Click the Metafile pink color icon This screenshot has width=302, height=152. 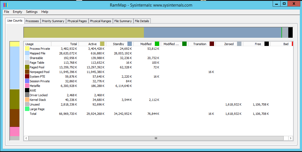(x=27, y=86)
